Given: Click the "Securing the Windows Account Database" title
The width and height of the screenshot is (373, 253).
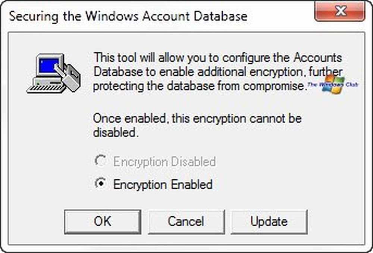Looking at the screenshot, I should 128,16.
